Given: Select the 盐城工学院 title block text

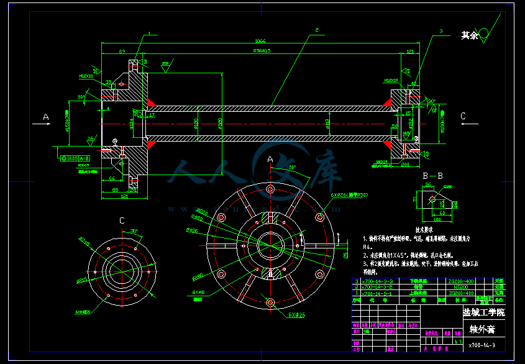Looking at the screenshot, I should click(484, 312).
